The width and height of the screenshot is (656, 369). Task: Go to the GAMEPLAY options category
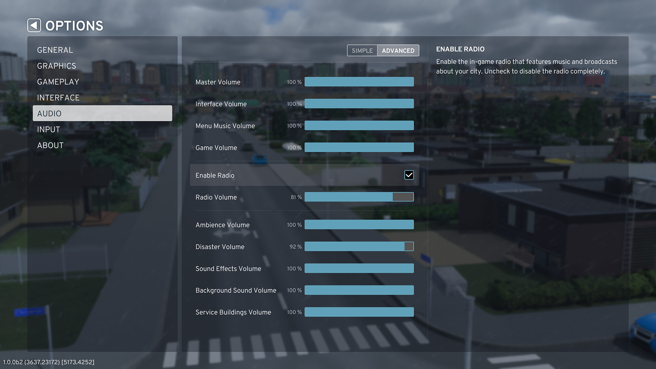(58, 82)
